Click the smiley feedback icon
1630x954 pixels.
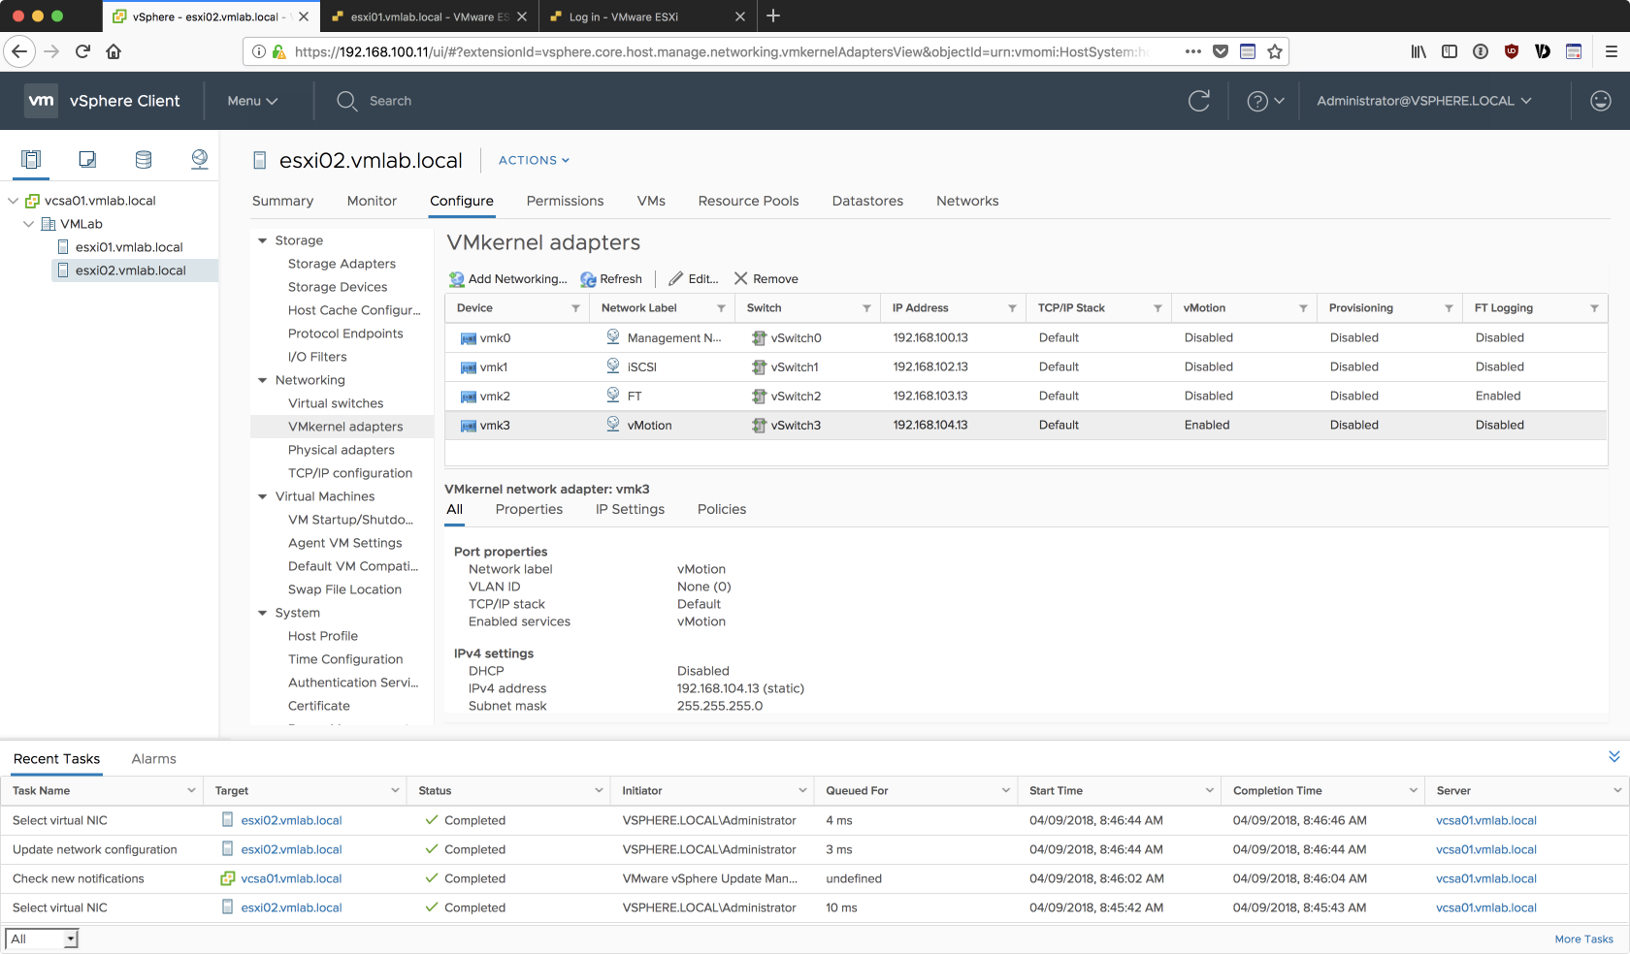(1600, 101)
